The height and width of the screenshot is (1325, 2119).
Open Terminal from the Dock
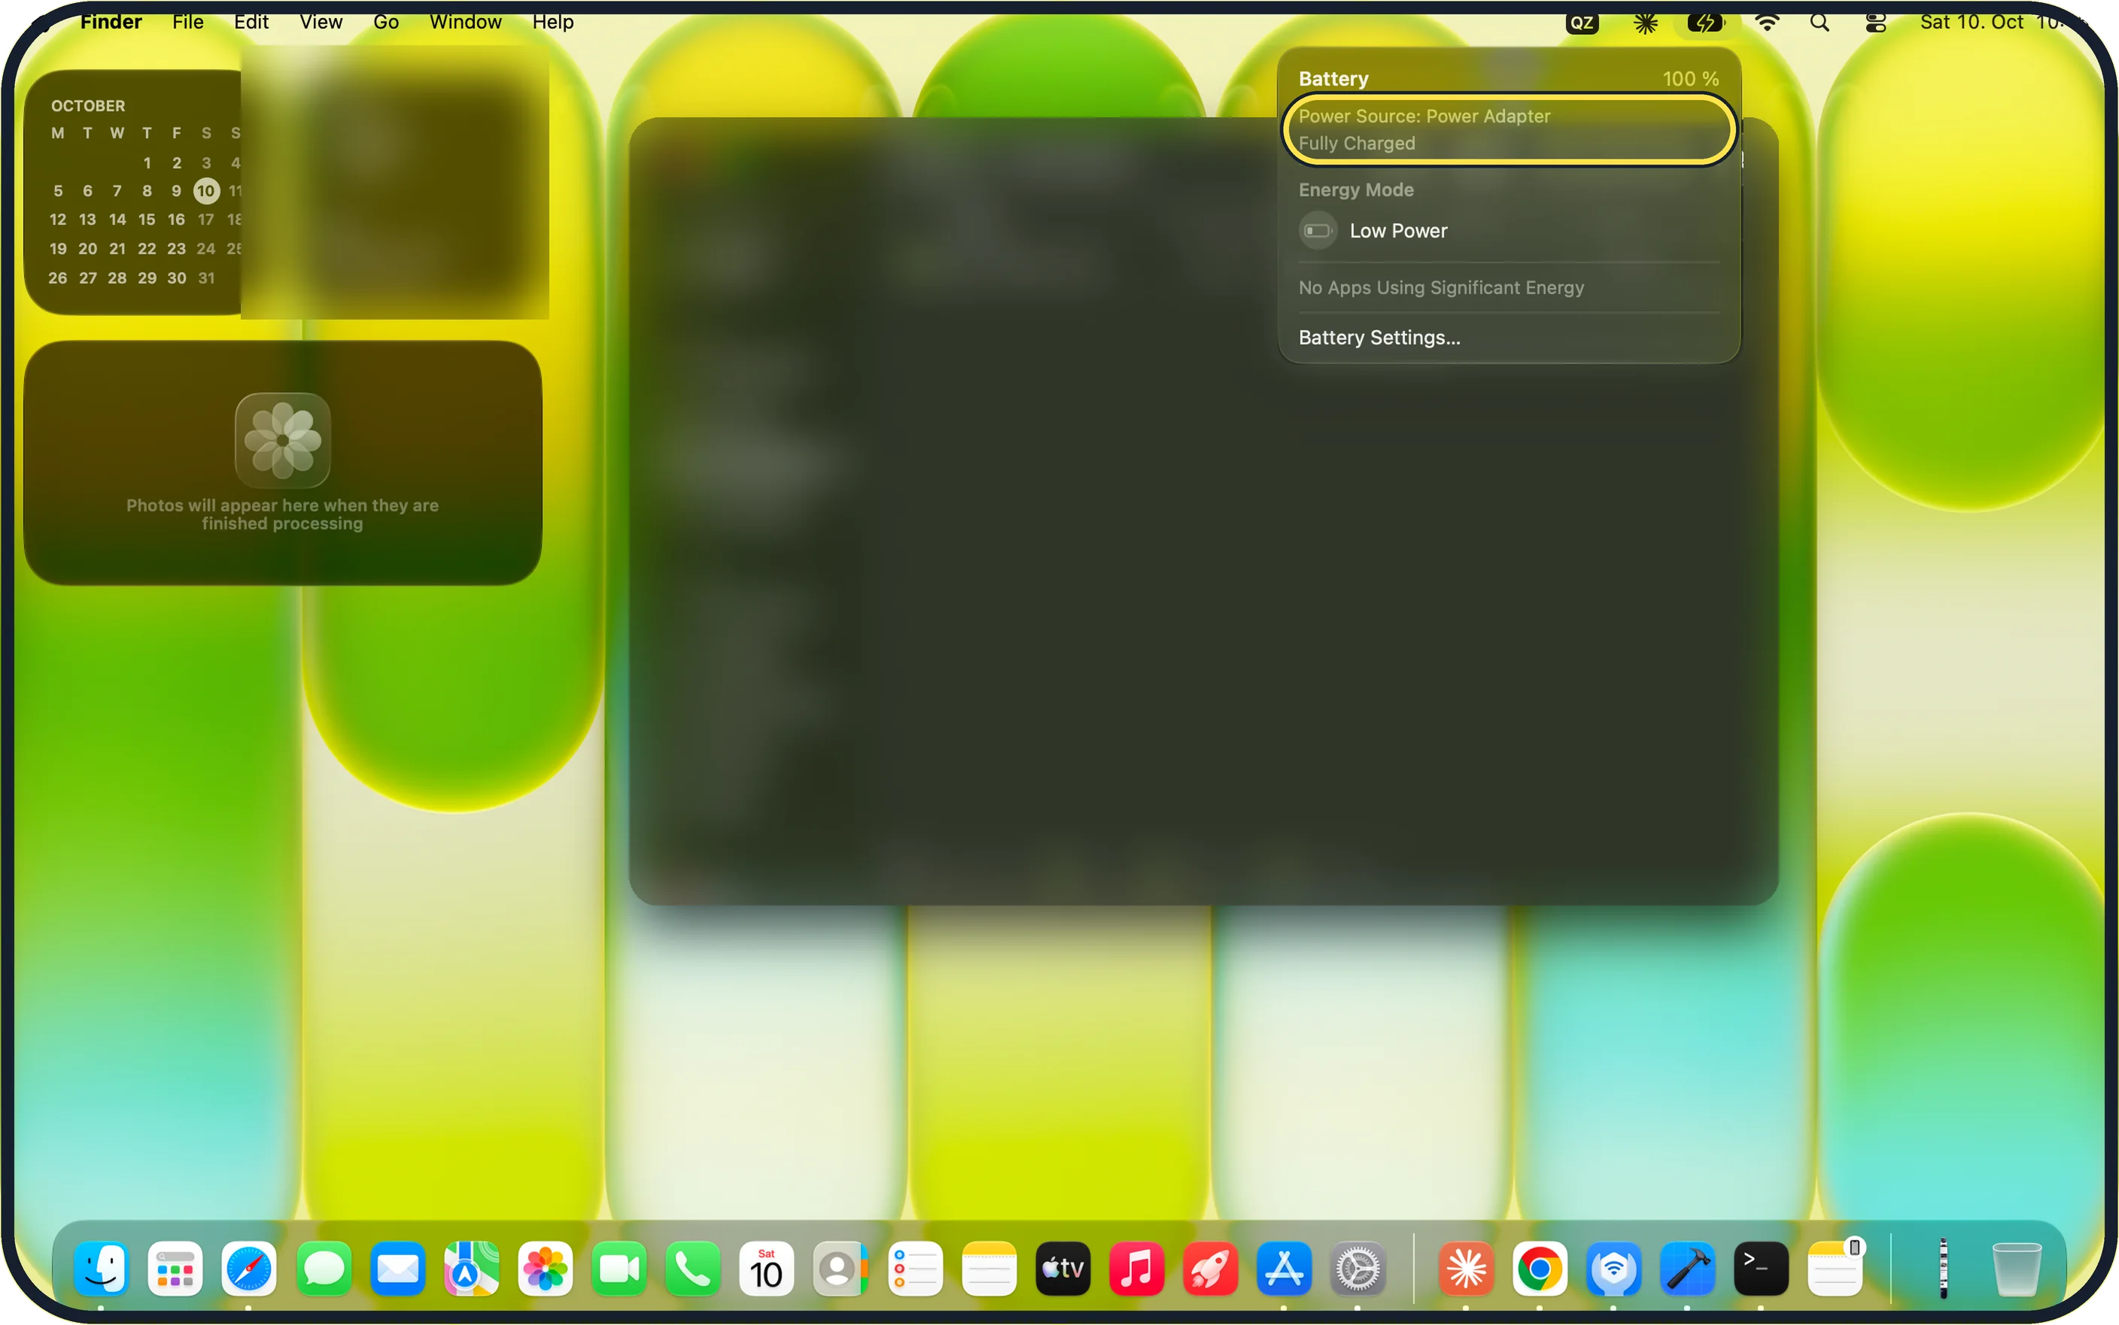(1760, 1268)
